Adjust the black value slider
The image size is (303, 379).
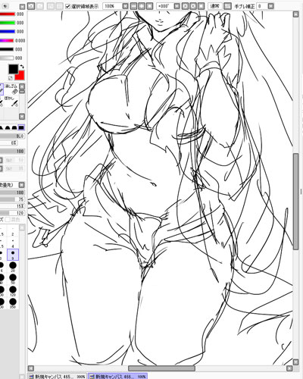click(x=7, y=49)
